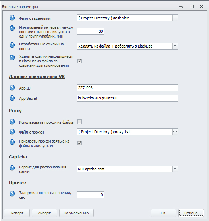The height and width of the screenshot is (221, 209).
Task: Click the App Secret input field
Action: [x=128, y=98]
